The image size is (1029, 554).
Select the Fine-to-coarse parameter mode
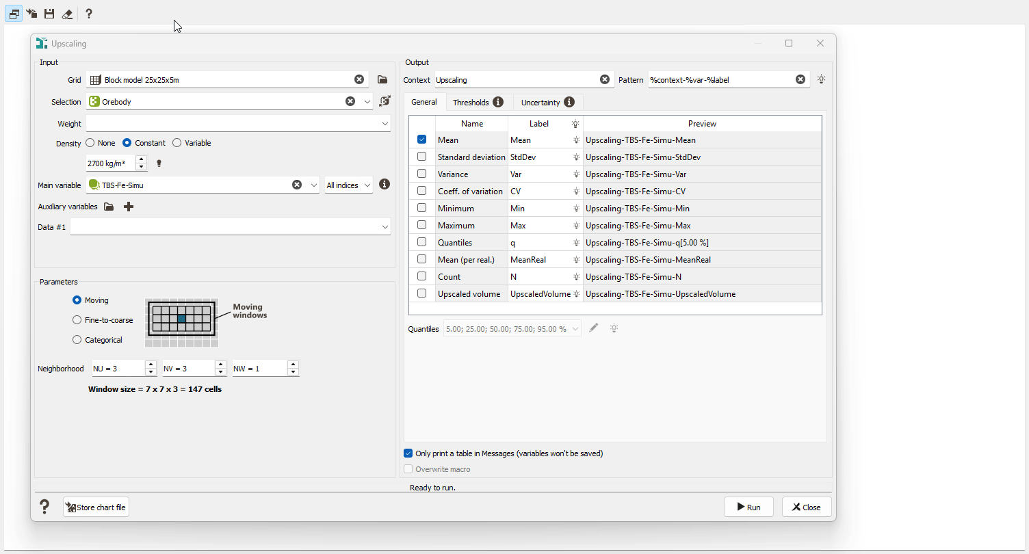[x=76, y=319]
